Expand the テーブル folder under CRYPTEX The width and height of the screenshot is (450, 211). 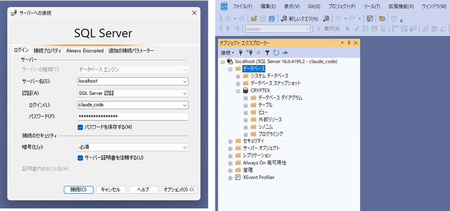pos(246,105)
